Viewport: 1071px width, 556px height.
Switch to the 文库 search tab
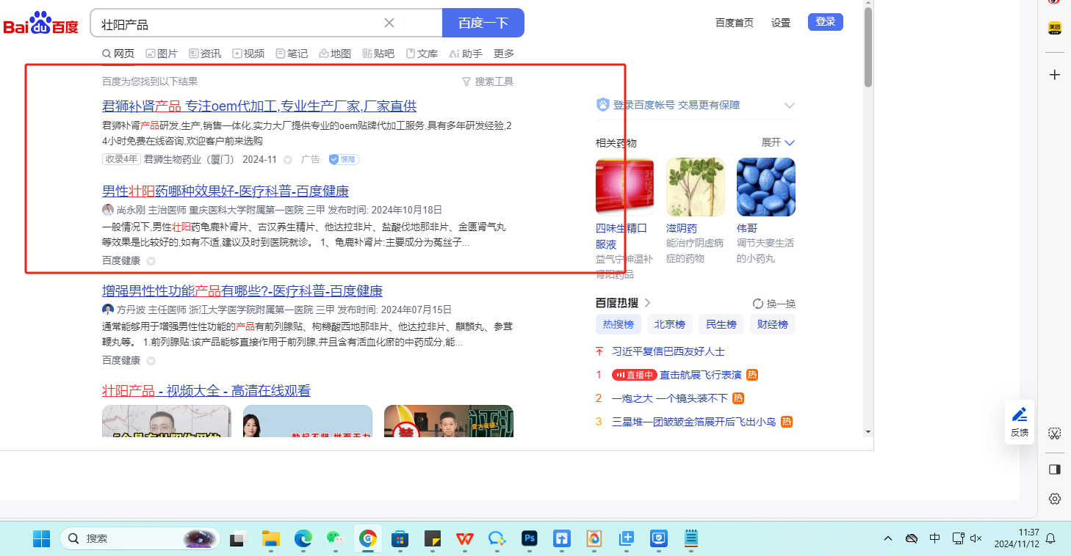coord(422,54)
